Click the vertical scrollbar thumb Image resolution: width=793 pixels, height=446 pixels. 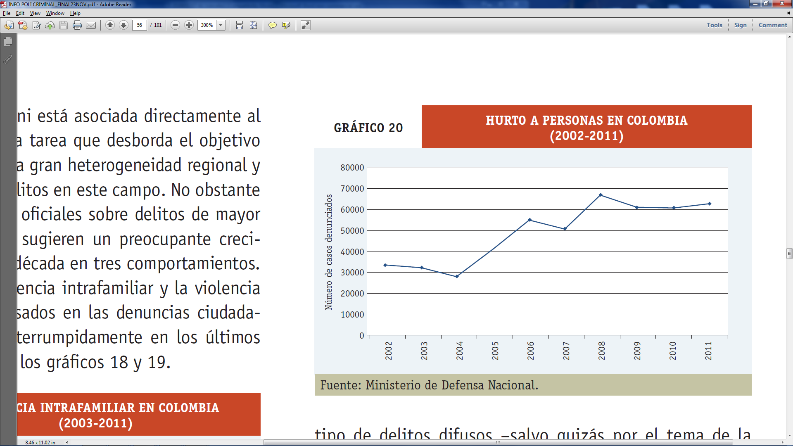[x=789, y=253]
